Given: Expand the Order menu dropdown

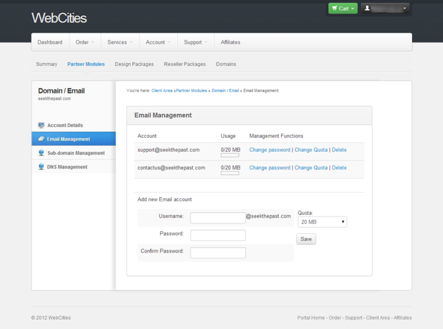Looking at the screenshot, I should pos(85,42).
